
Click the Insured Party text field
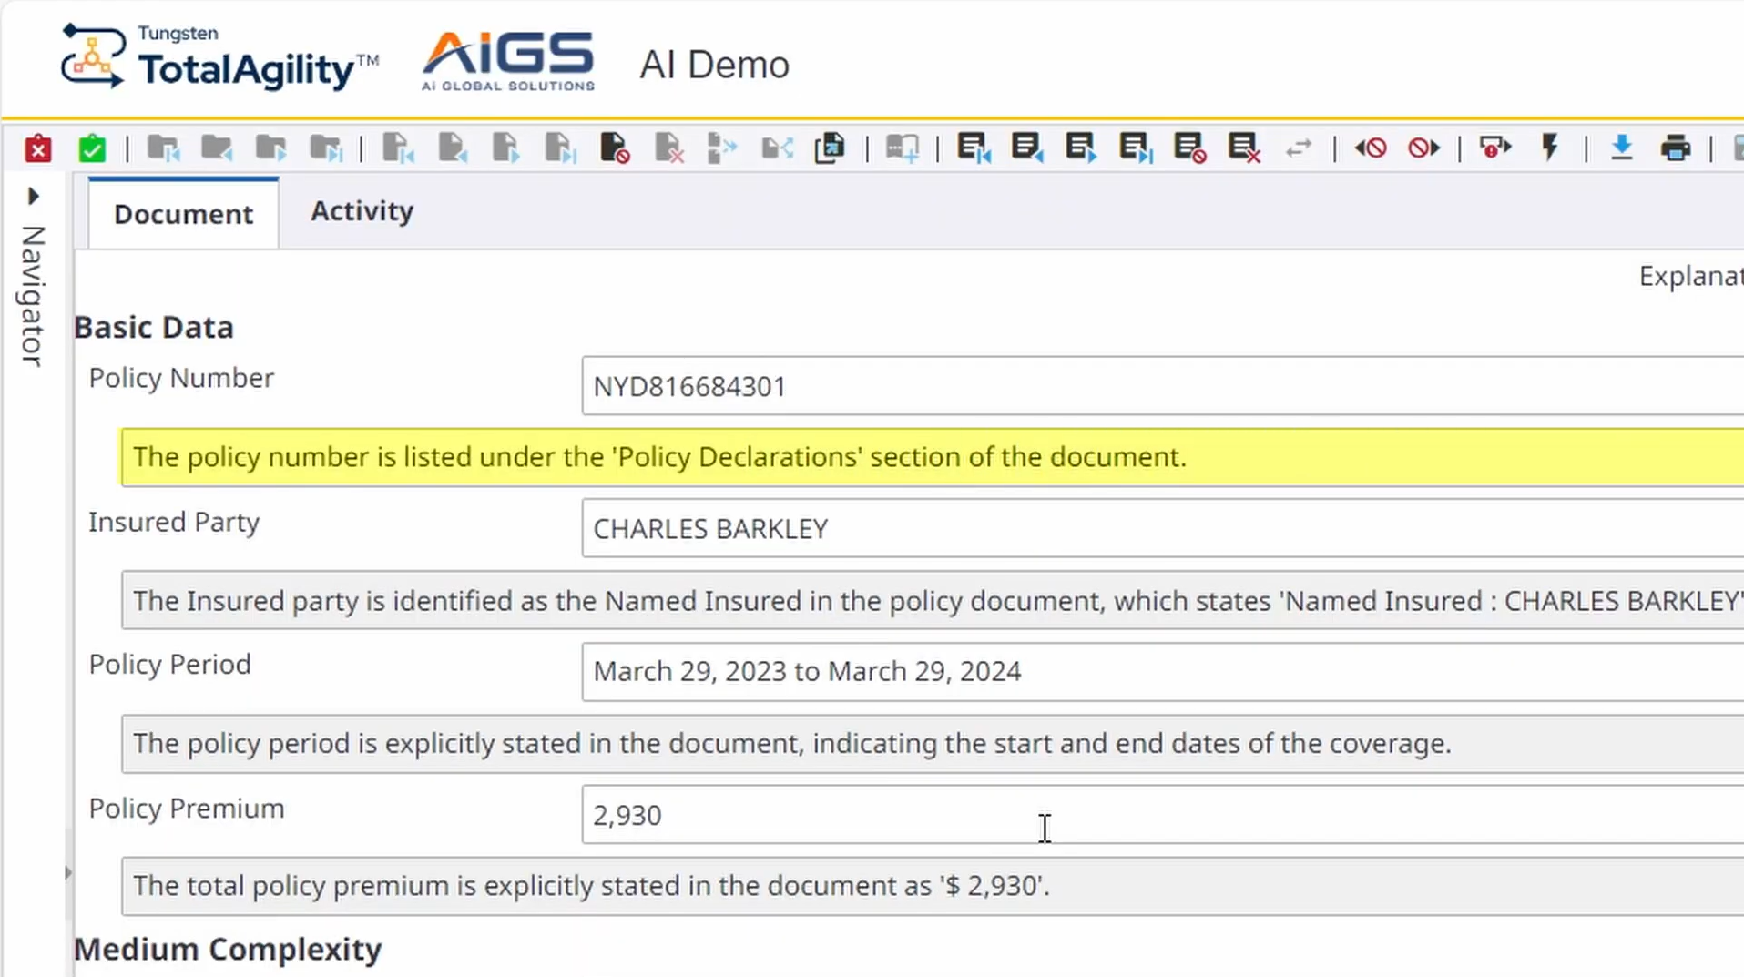tap(1157, 528)
